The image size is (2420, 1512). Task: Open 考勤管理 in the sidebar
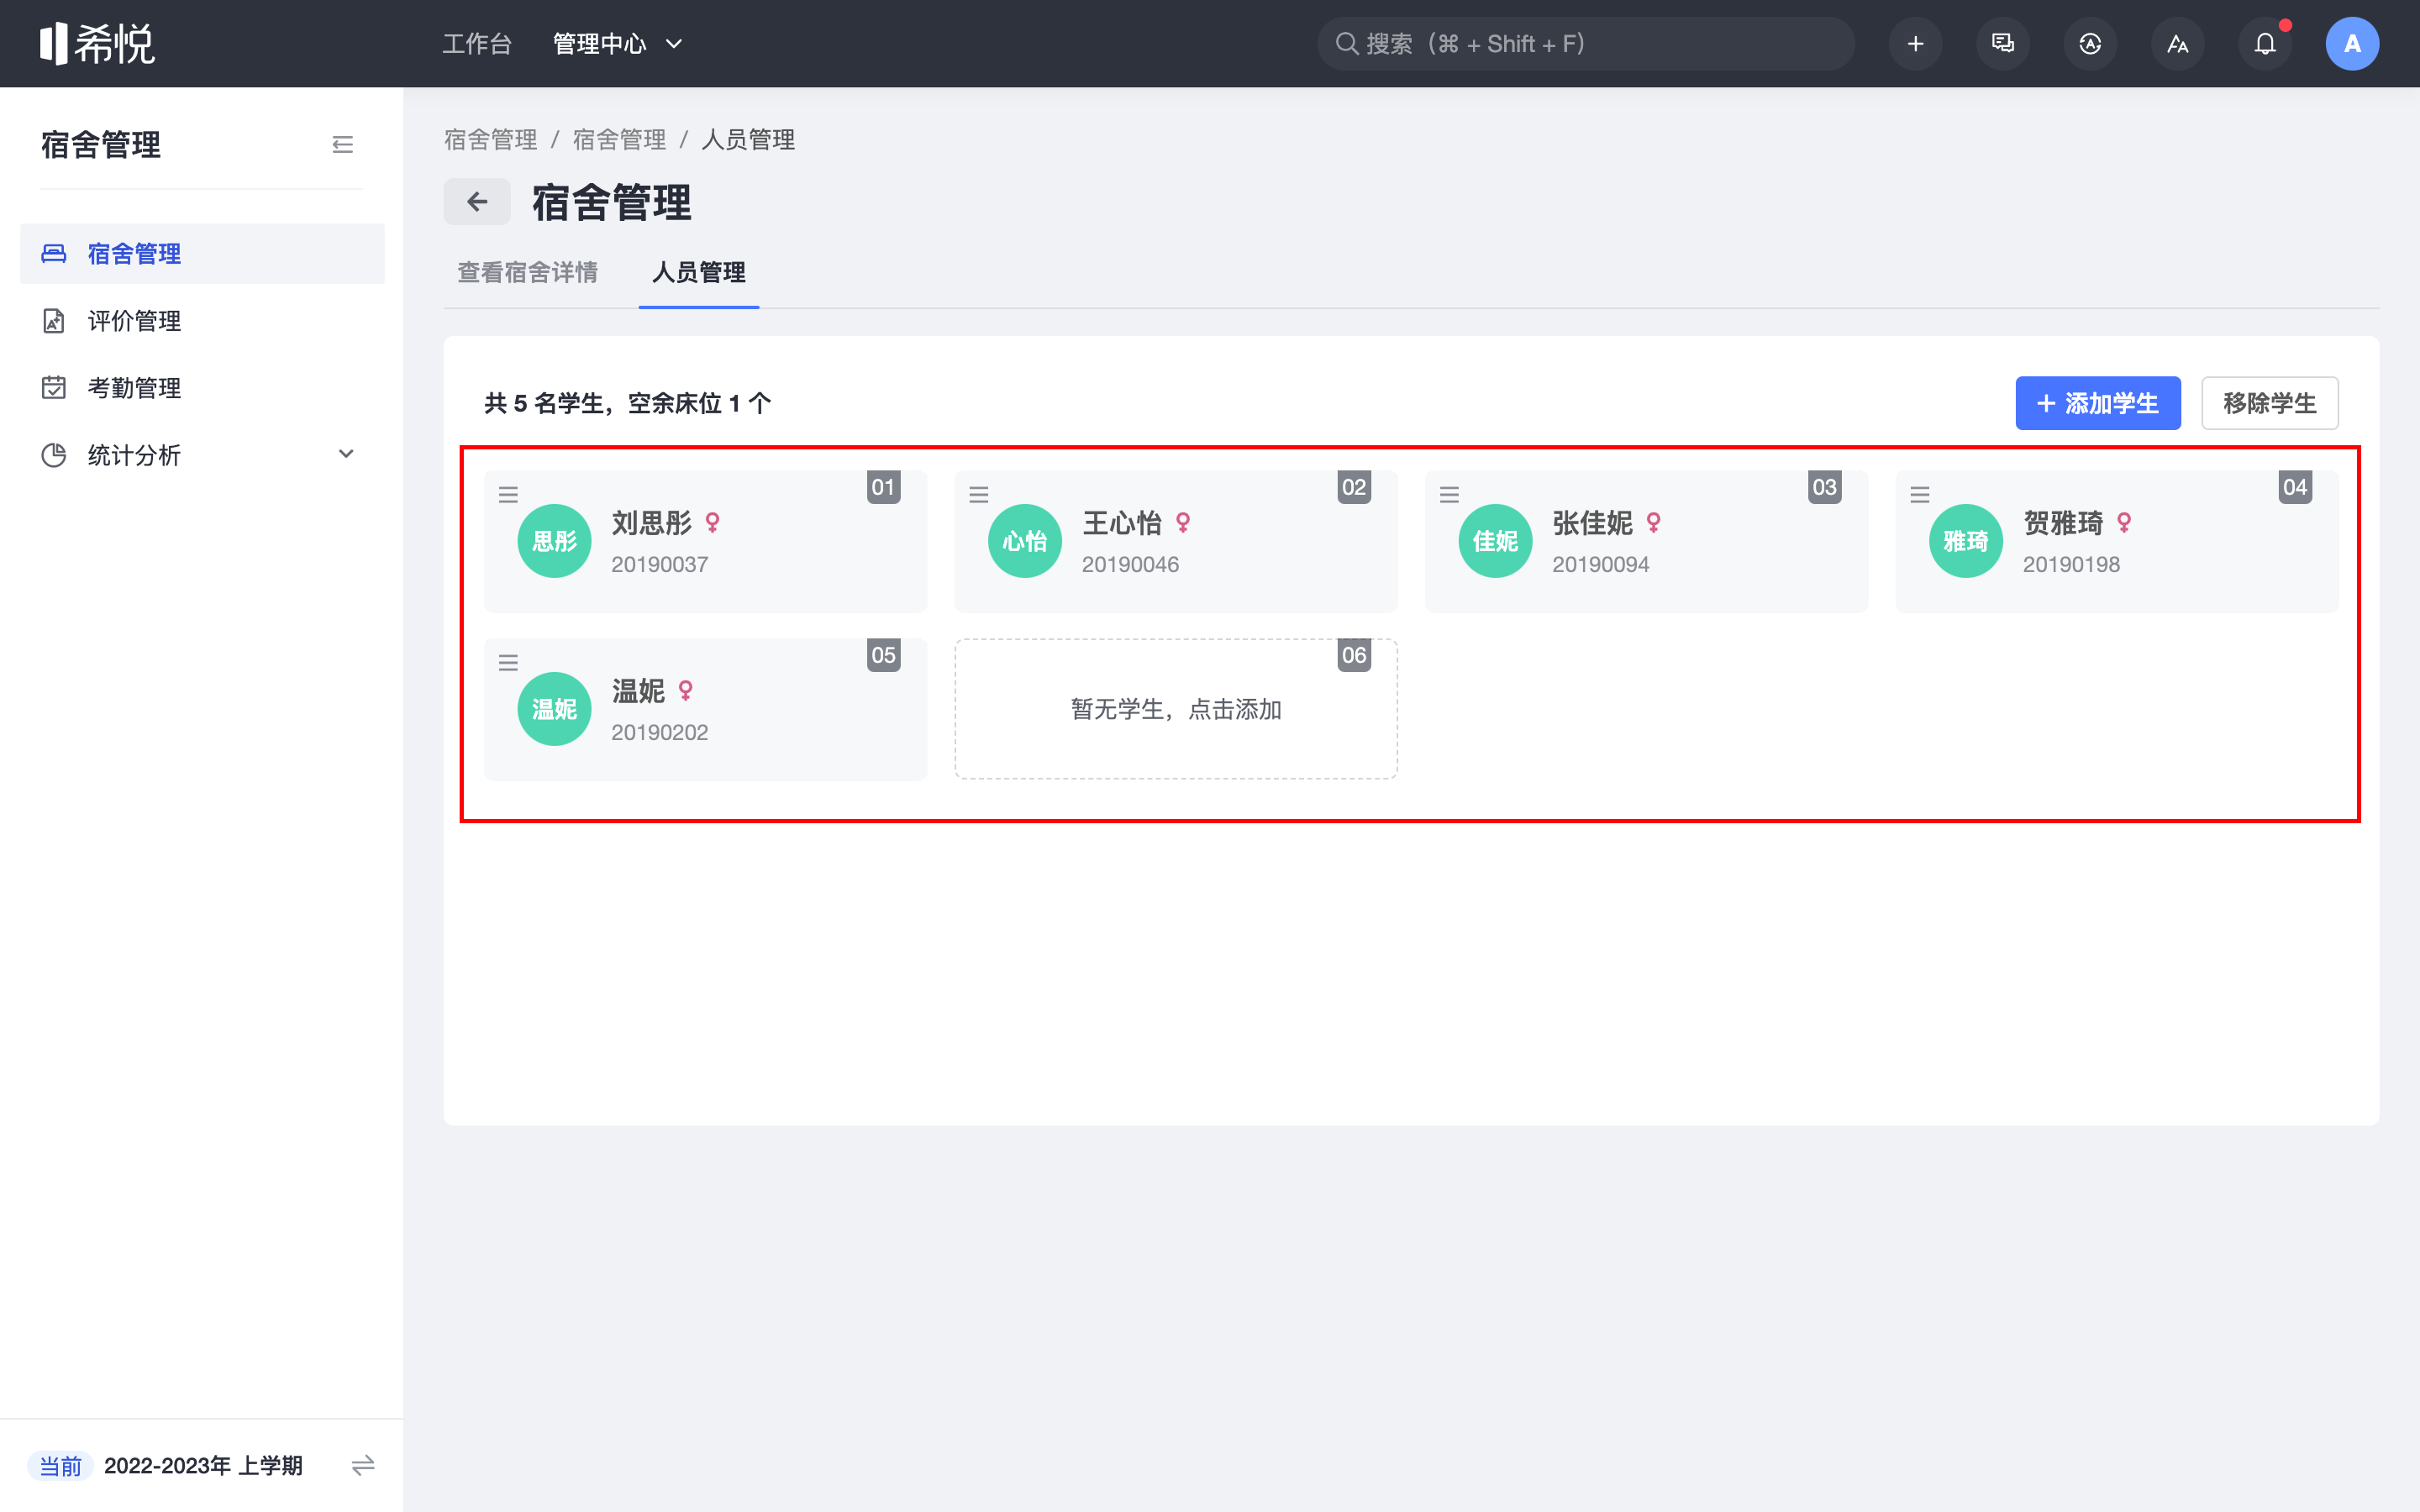[x=202, y=388]
